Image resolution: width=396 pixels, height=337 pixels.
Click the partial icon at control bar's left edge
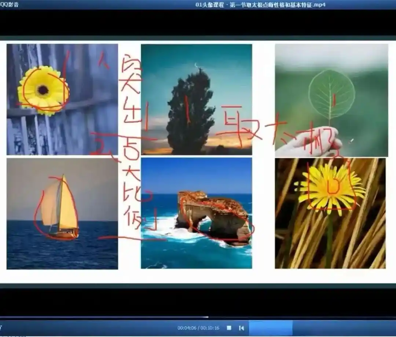(x=1, y=328)
